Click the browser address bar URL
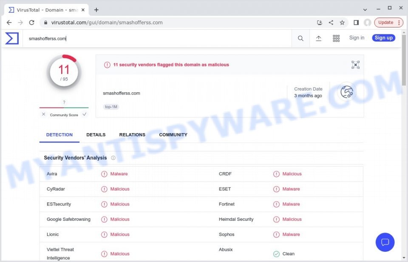Viewport: 408px width, 262px height. [107, 23]
